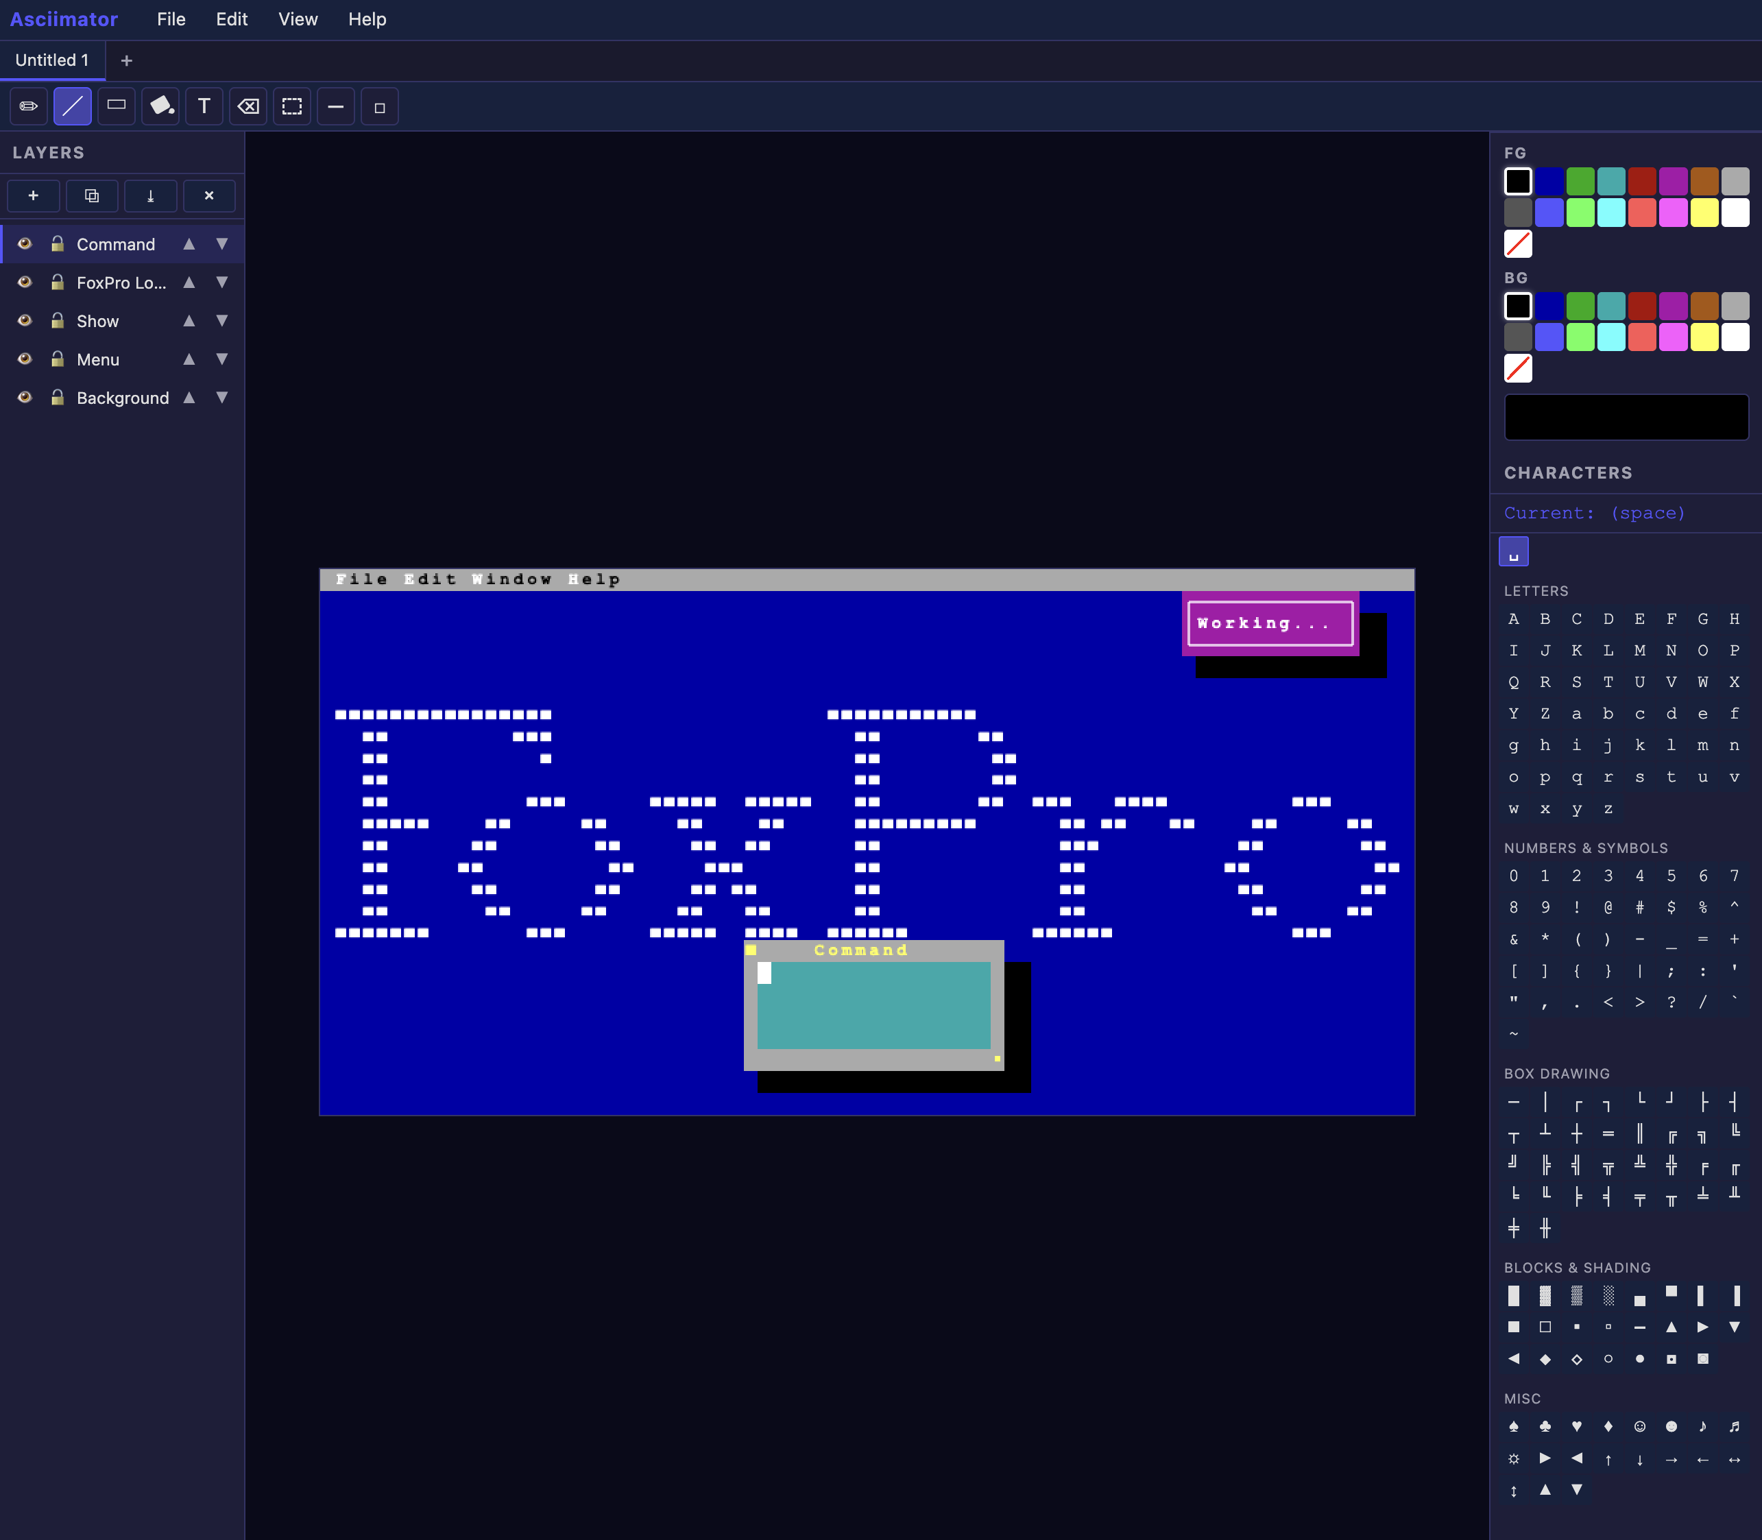Select the Text tool
The height and width of the screenshot is (1540, 1762).
coord(204,106)
